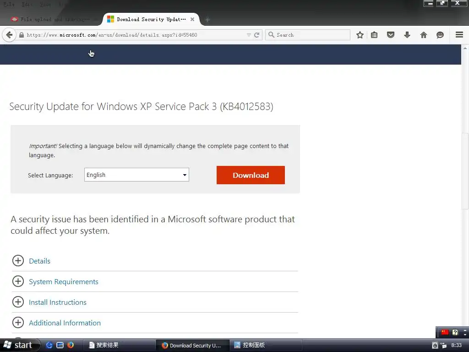
Task: Open Install Instructions link
Action: point(57,302)
